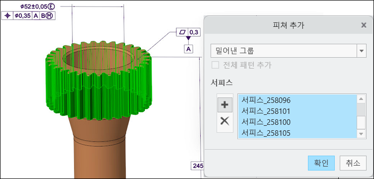Viewport: 374px width, 179px height.
Task: Select the position tolerance symbol in feature frame
Action: click(7, 16)
